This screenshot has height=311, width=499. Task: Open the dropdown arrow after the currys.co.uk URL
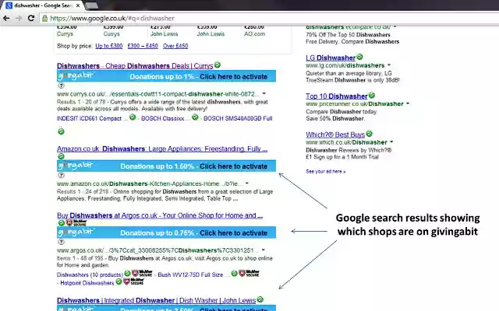tap(264, 93)
